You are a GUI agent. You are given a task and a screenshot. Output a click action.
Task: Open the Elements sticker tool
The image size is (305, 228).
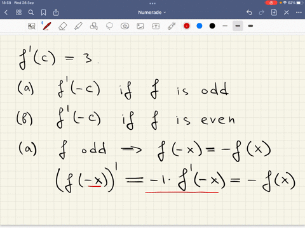[x=125, y=26]
